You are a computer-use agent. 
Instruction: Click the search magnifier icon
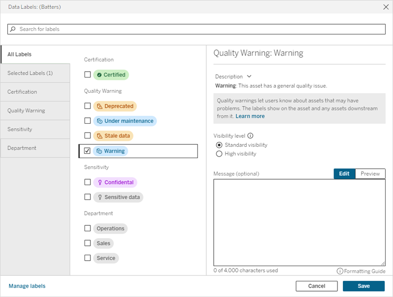click(13, 29)
